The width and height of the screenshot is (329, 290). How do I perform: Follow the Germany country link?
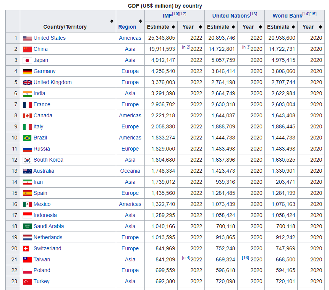click(x=44, y=71)
